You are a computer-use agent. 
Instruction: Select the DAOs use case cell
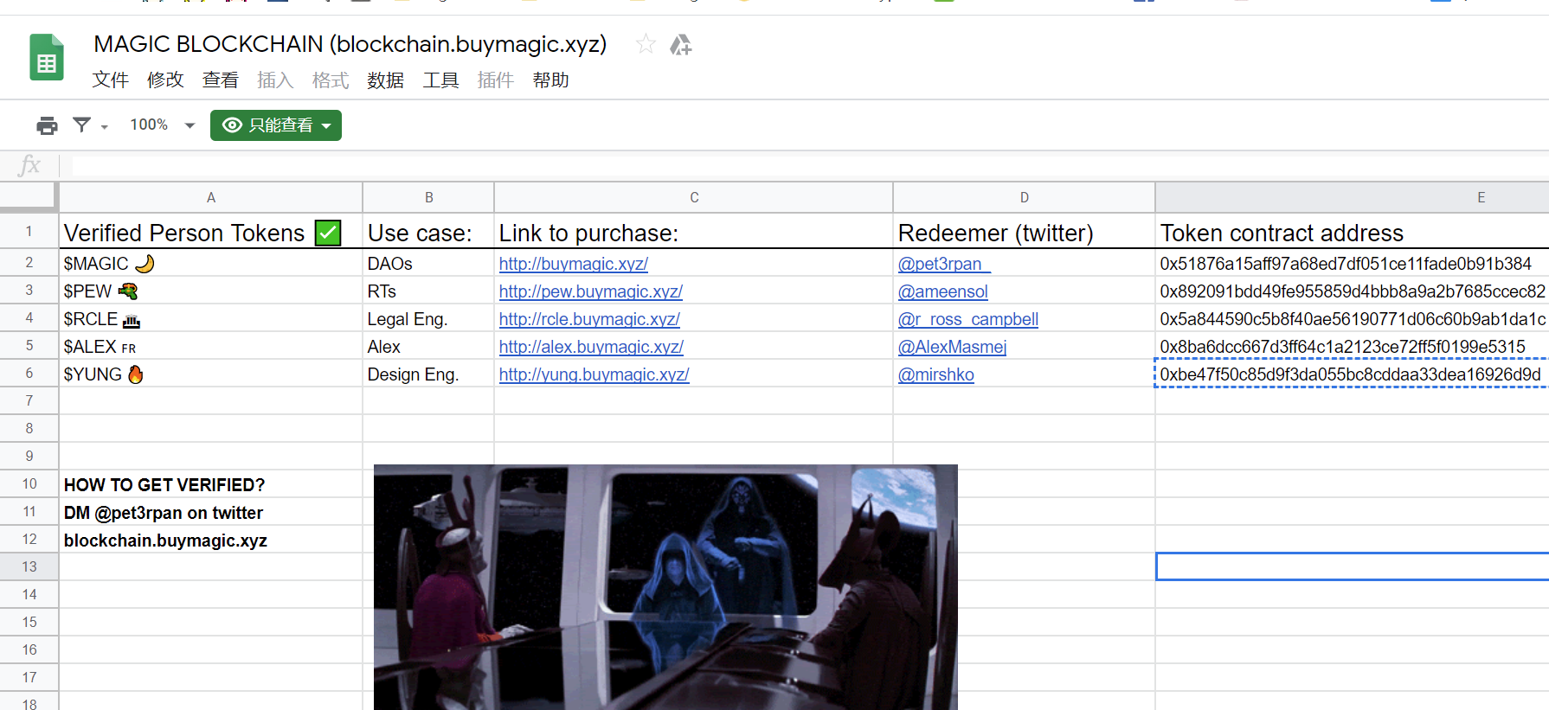[x=429, y=264]
